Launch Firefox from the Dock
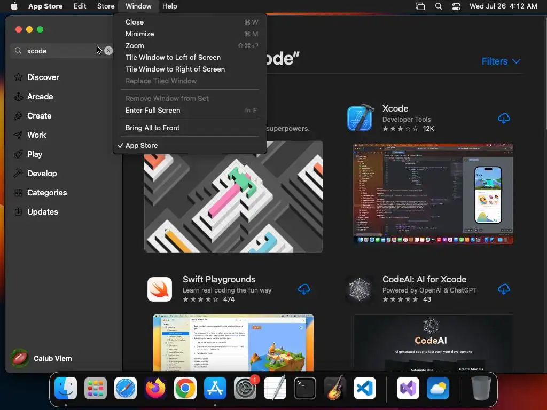 [x=155, y=388]
